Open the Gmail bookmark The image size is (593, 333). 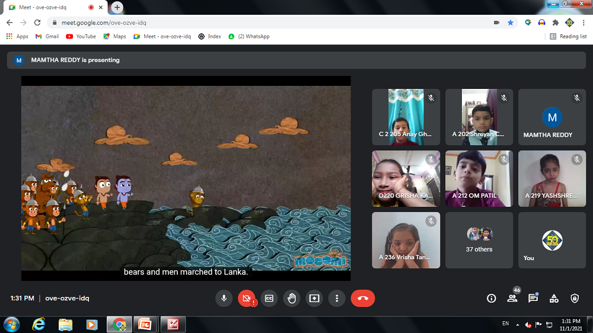(47, 36)
